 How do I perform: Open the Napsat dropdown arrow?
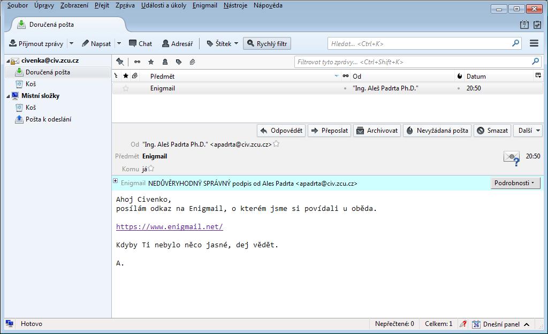pos(119,44)
